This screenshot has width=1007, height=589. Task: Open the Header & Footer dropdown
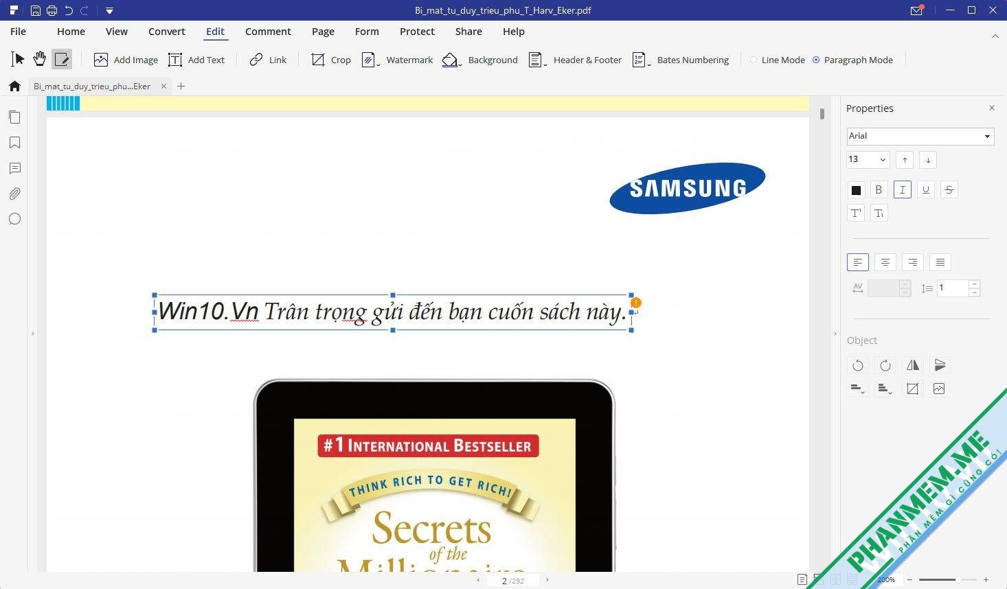(545, 65)
